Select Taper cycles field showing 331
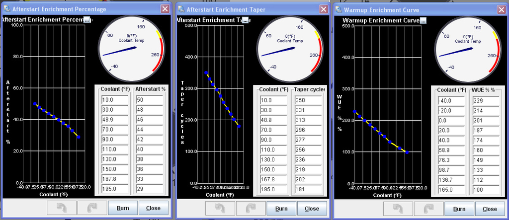509x220 pixels. [x=308, y=110]
